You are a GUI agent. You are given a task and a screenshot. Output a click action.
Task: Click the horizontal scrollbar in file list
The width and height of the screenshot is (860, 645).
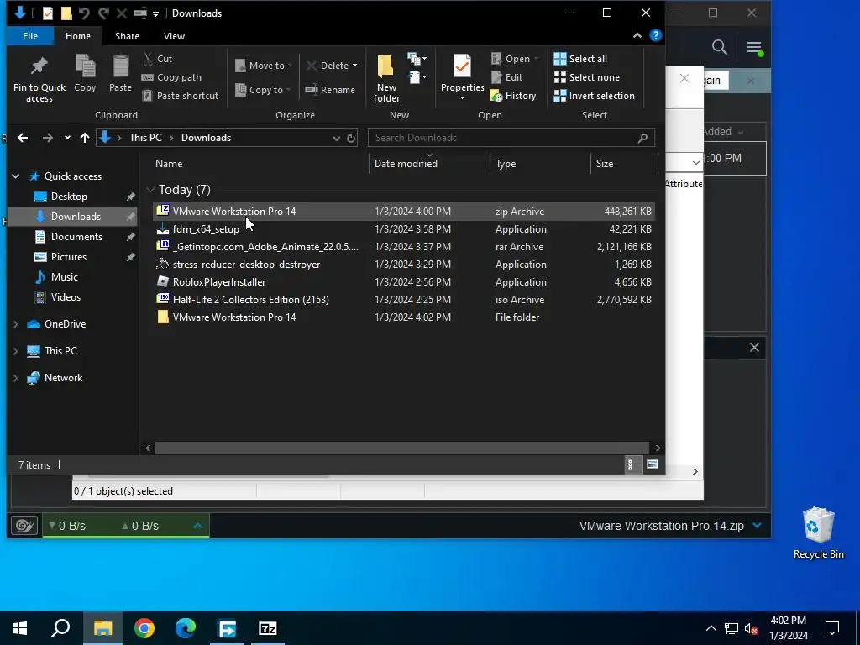pyautogui.click(x=401, y=448)
